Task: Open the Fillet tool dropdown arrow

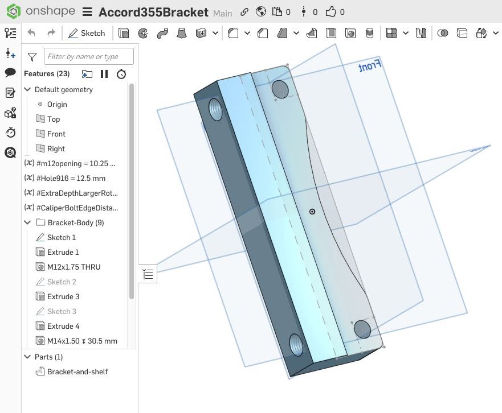Action: pyautogui.click(x=247, y=33)
